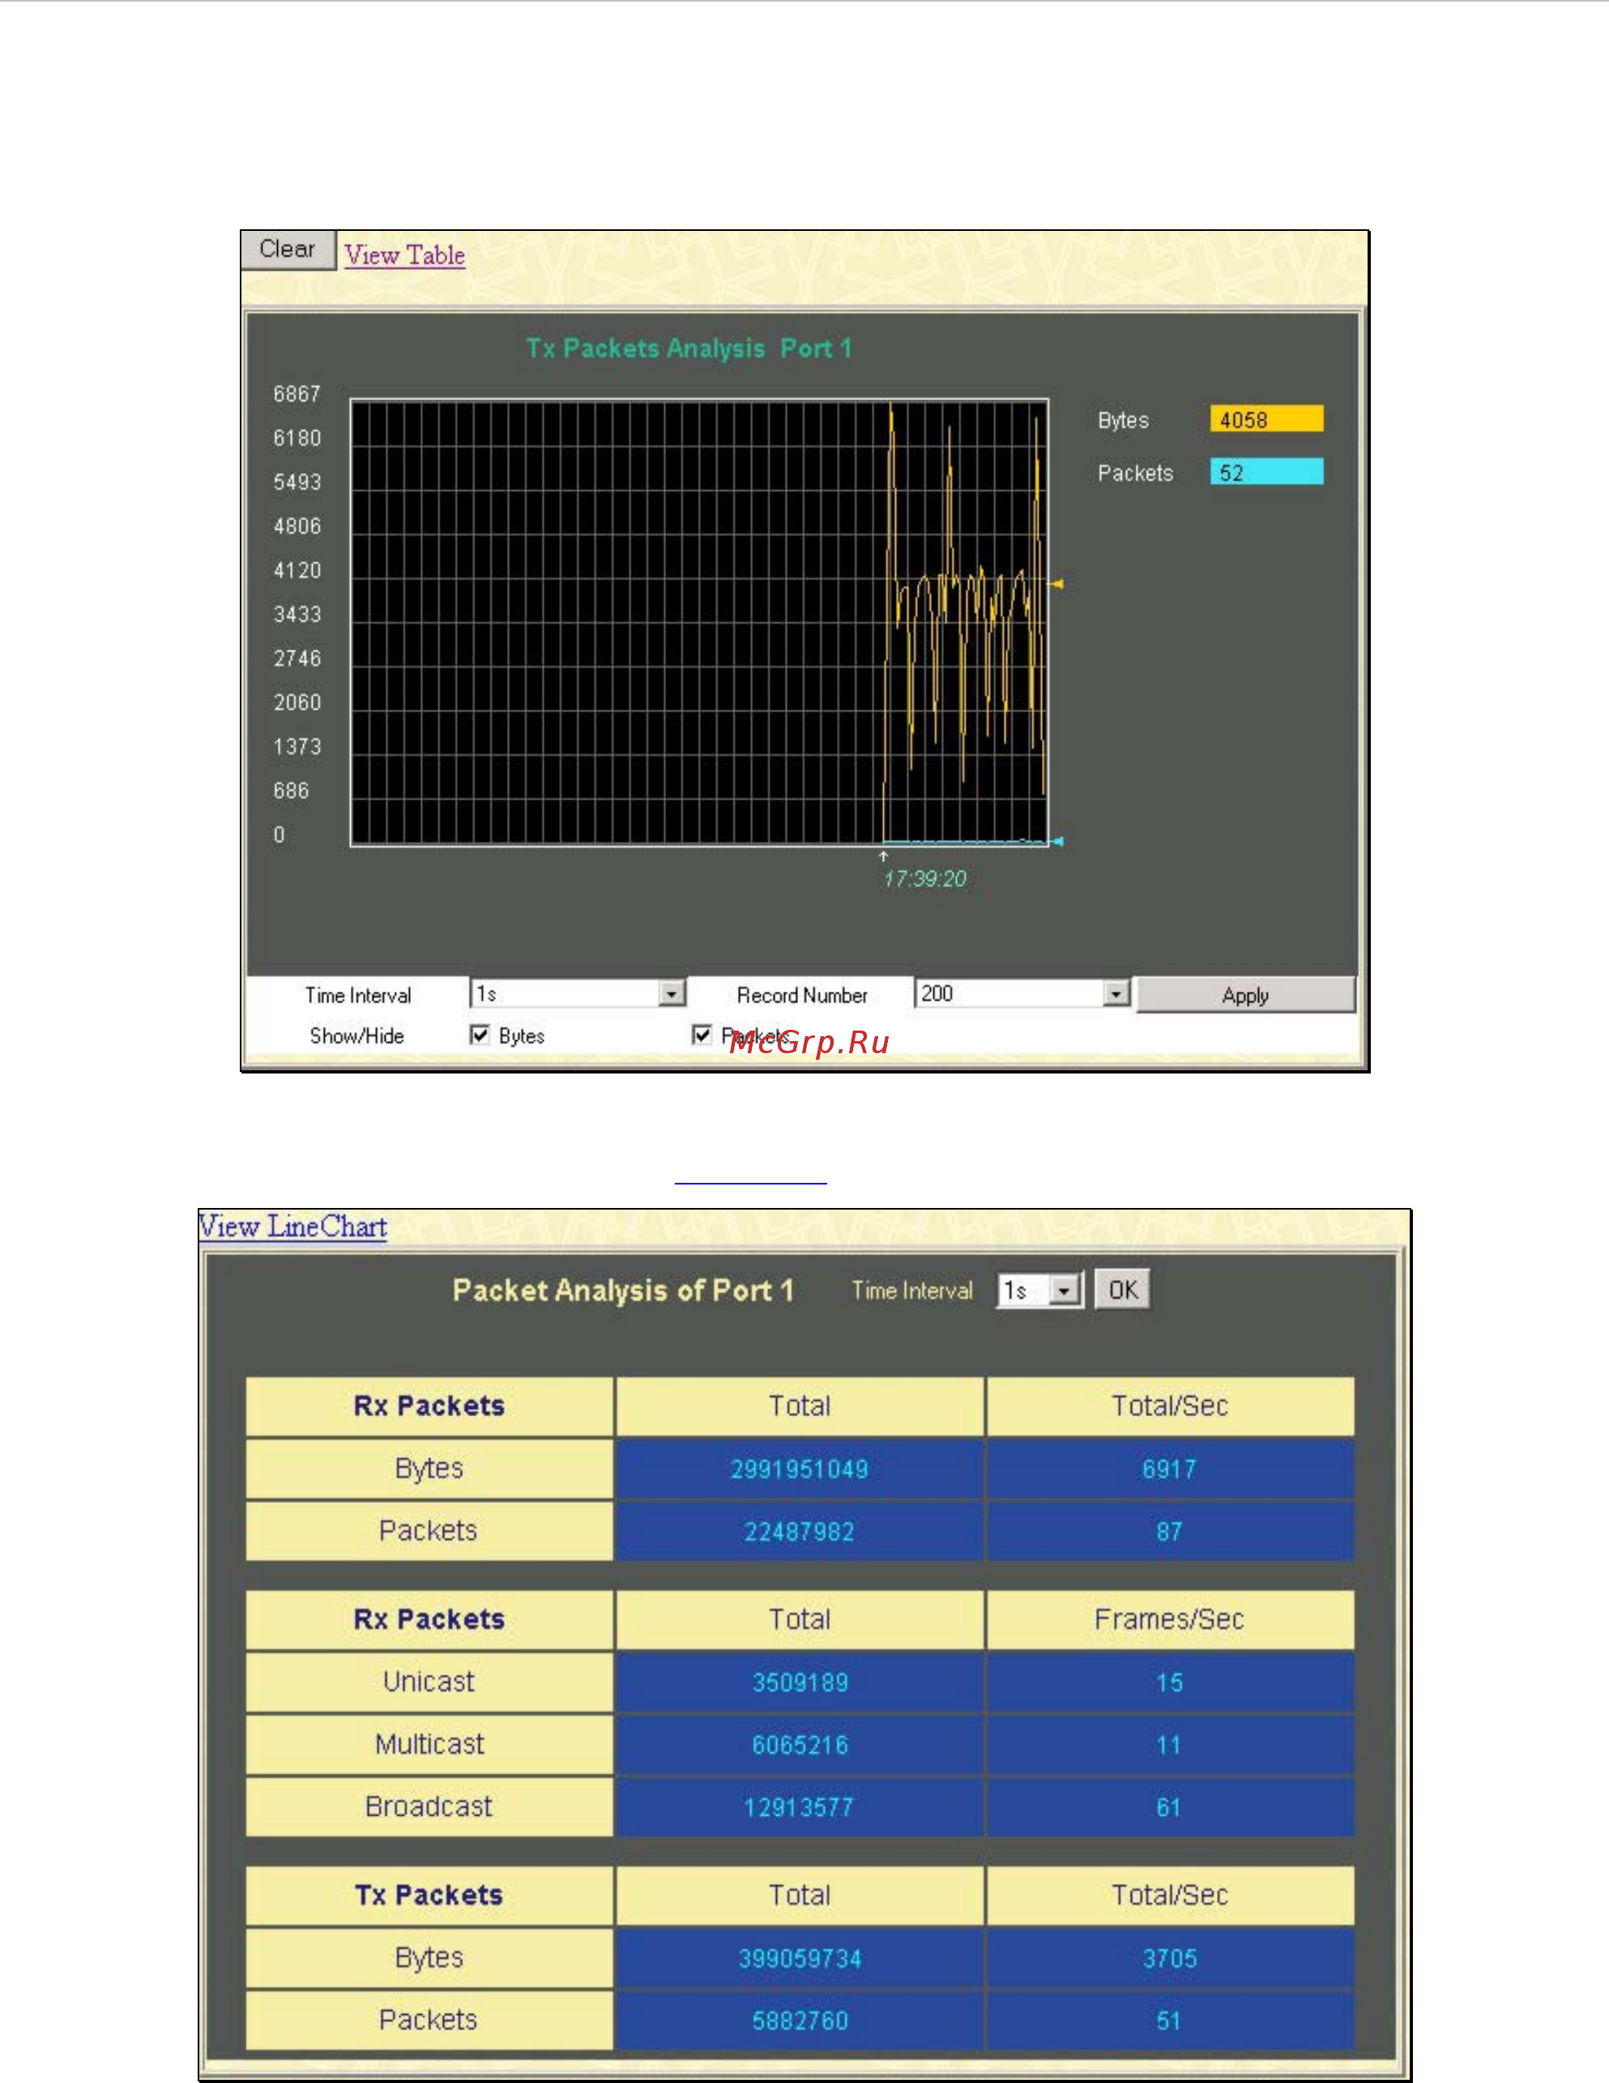The image size is (1609, 2083).
Task: Click the Broadcast row label
Action: point(429,1808)
